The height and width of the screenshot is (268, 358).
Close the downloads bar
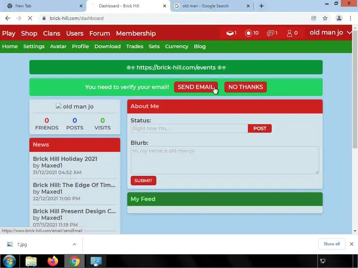click(352, 244)
